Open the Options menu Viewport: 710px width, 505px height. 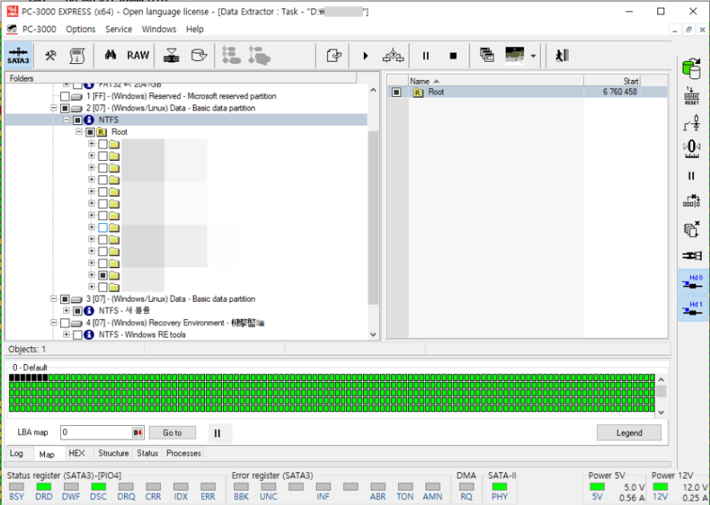[81, 30]
